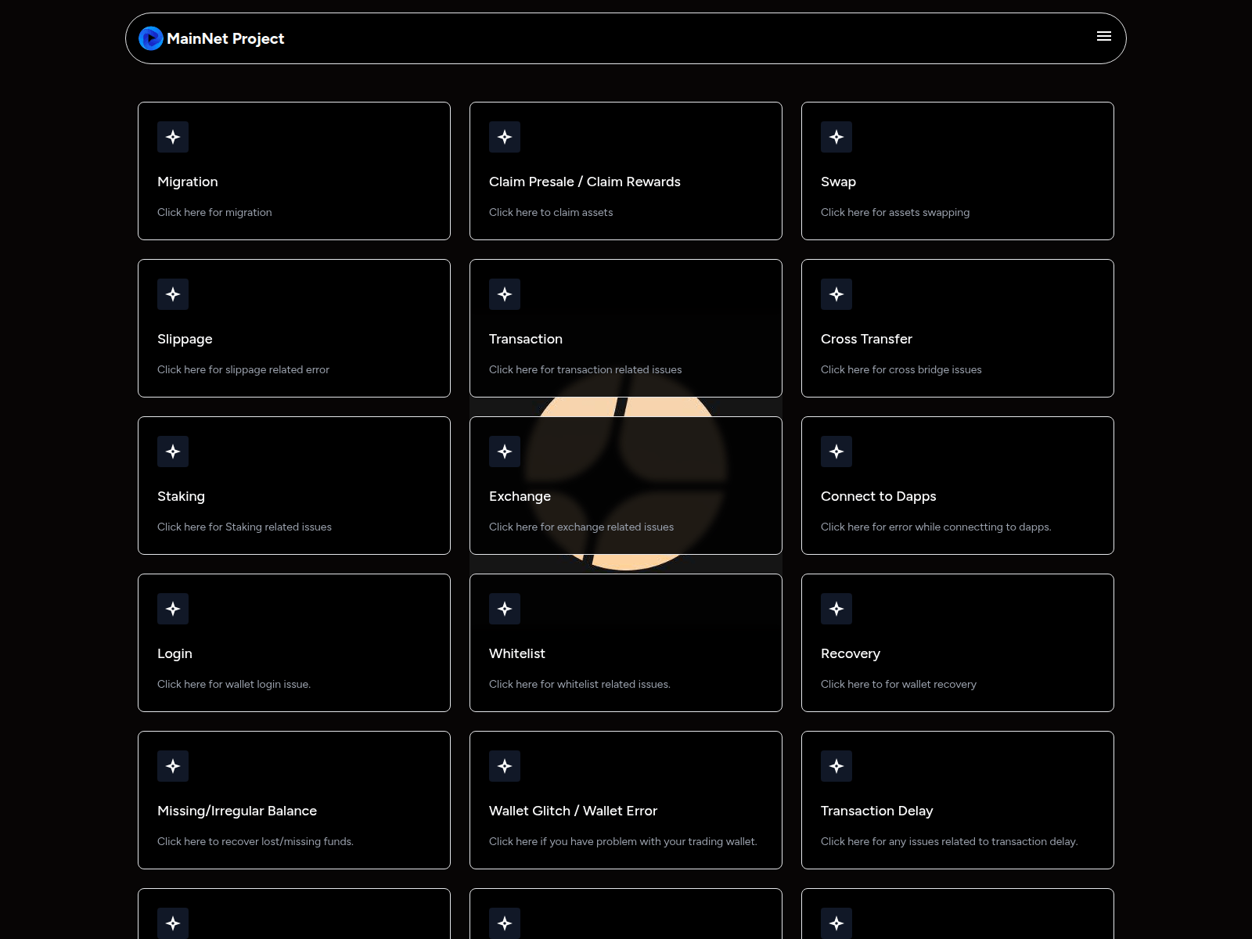The height and width of the screenshot is (939, 1252).
Task: Click the sparkle icon on Missing/Irregular Balance card
Action: [x=173, y=766]
